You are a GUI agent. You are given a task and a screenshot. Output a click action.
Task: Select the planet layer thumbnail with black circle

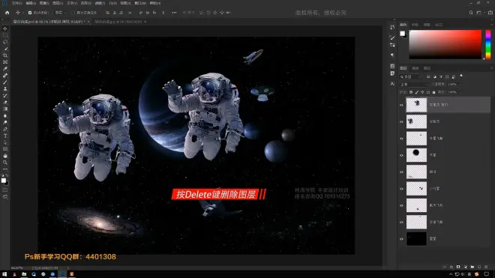tap(416, 155)
